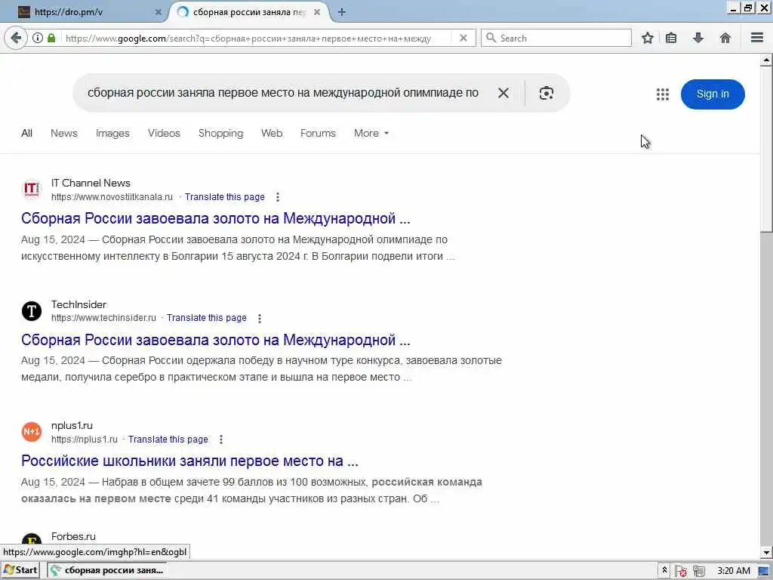Open a new tab with plus button

(342, 12)
